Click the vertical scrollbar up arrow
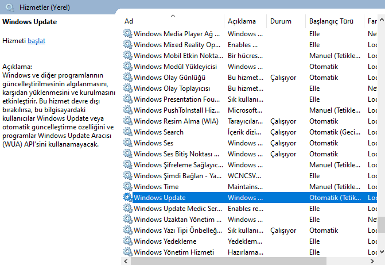 click(x=382, y=20)
